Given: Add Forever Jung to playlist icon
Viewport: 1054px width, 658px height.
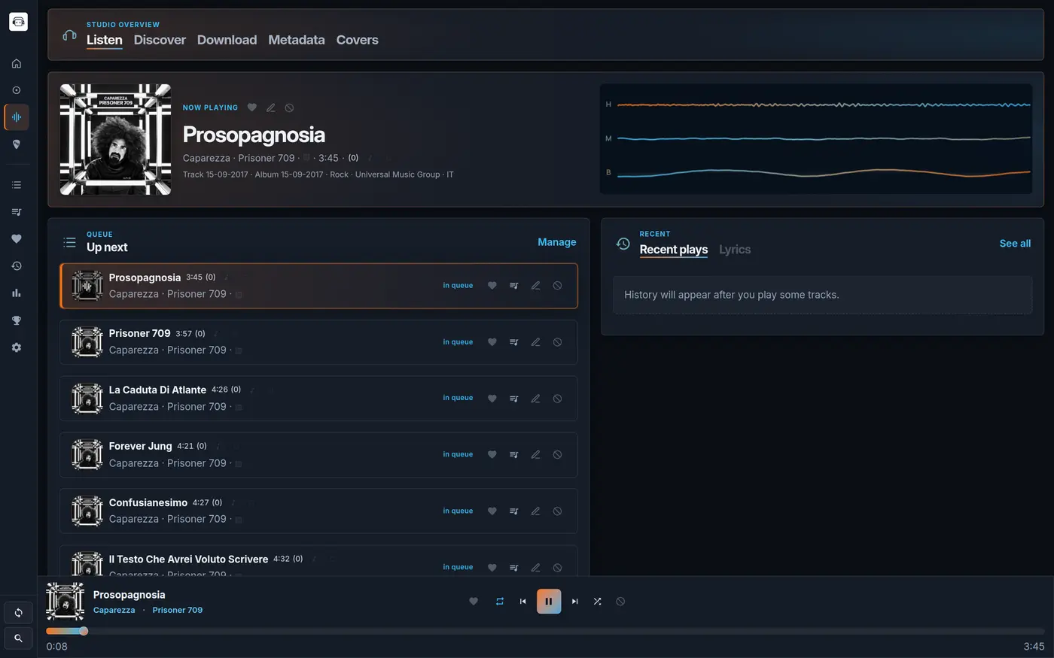Looking at the screenshot, I should click(x=514, y=455).
